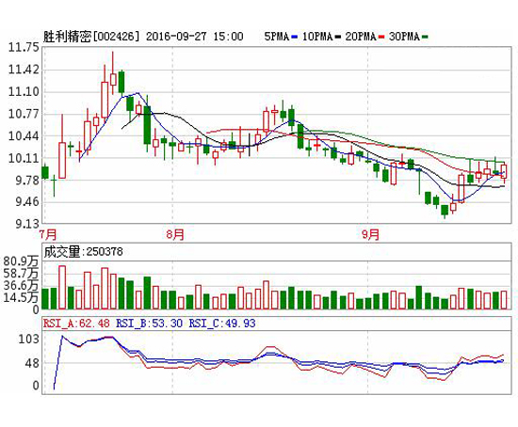Click the RSI_A:62.48 indicator label
The image size is (518, 427).
click(76, 323)
